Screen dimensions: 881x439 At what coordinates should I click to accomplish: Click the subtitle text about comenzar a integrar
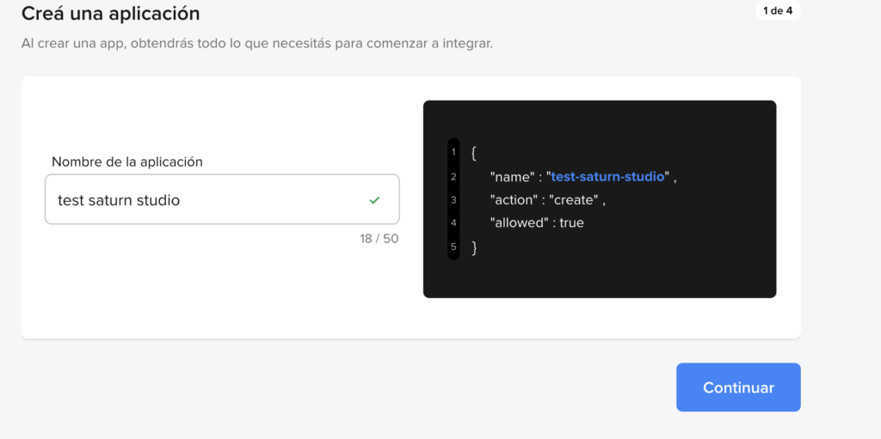pyautogui.click(x=256, y=43)
